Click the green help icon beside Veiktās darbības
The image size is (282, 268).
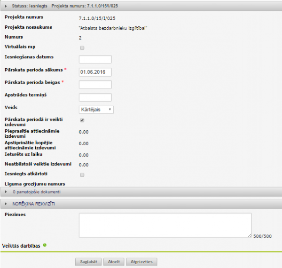point(45,245)
